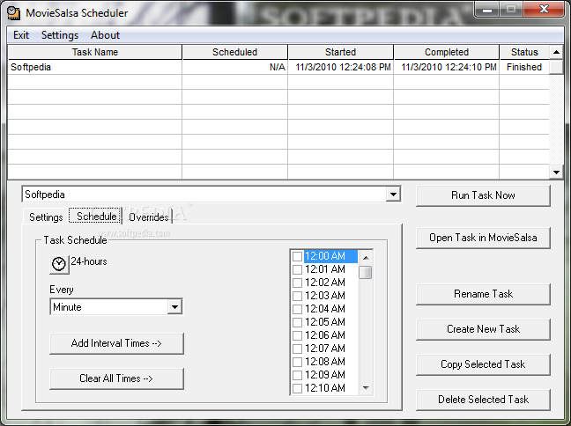Image resolution: width=571 pixels, height=426 pixels.
Task: Close the MovieSalsa Scheduler window
Action: tap(544, 9)
